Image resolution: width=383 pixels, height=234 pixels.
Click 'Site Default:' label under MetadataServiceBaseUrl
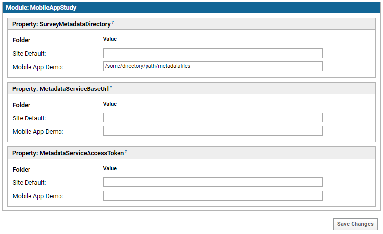pyautogui.click(x=29, y=118)
